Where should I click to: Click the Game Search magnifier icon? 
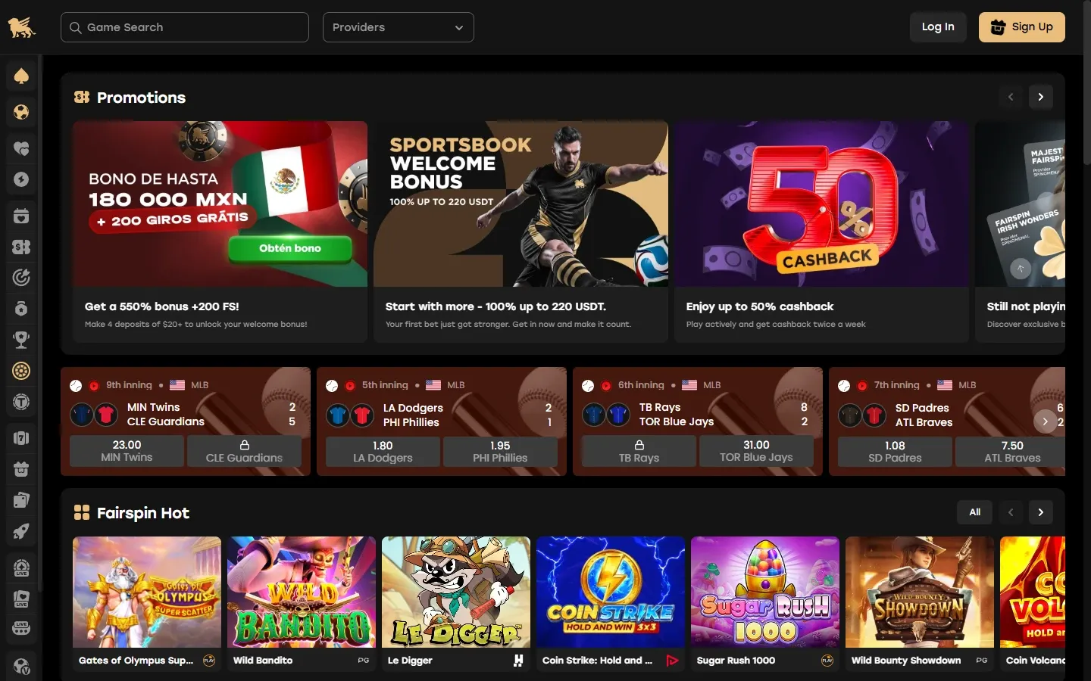pyautogui.click(x=75, y=27)
